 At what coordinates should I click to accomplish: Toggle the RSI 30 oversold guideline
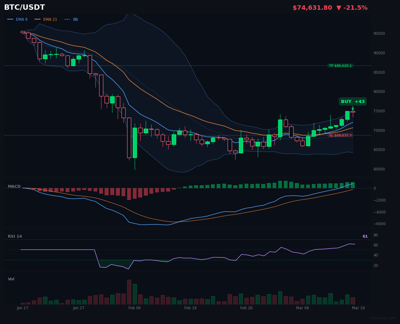(x=188, y=260)
